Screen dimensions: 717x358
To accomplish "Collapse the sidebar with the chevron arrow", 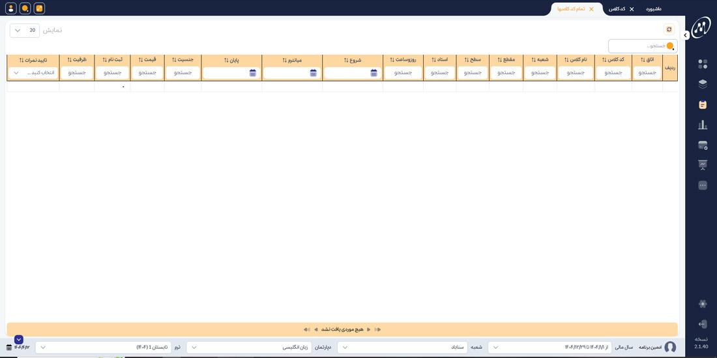I will click(686, 35).
